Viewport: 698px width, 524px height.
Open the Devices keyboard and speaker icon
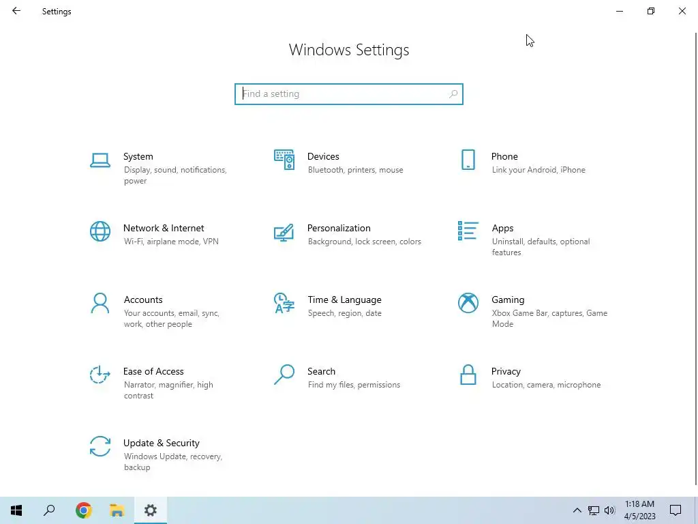point(284,160)
